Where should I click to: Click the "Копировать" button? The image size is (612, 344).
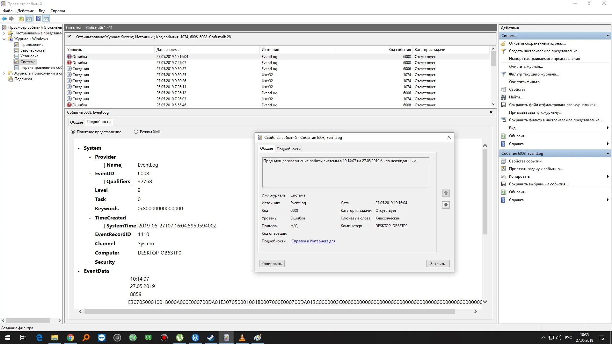(272, 264)
